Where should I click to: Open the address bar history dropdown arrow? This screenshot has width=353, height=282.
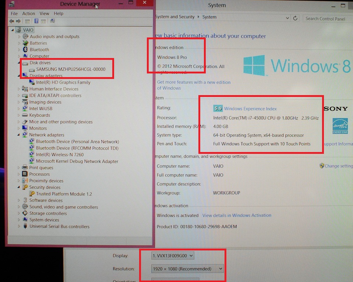click(x=287, y=18)
